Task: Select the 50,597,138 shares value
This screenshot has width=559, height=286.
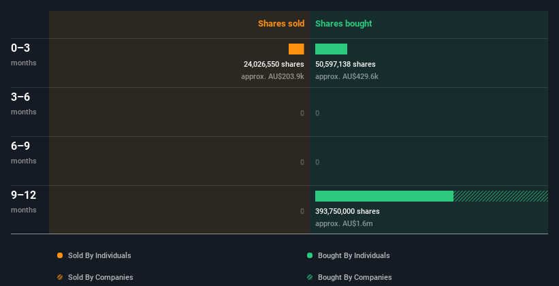Action: click(x=345, y=64)
